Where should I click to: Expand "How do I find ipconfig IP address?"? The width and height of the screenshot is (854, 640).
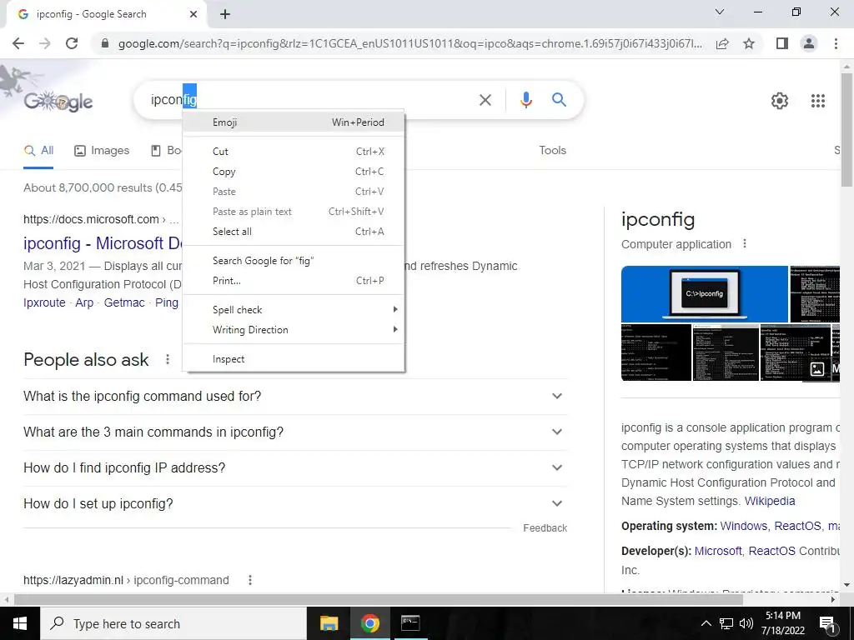pyautogui.click(x=295, y=468)
